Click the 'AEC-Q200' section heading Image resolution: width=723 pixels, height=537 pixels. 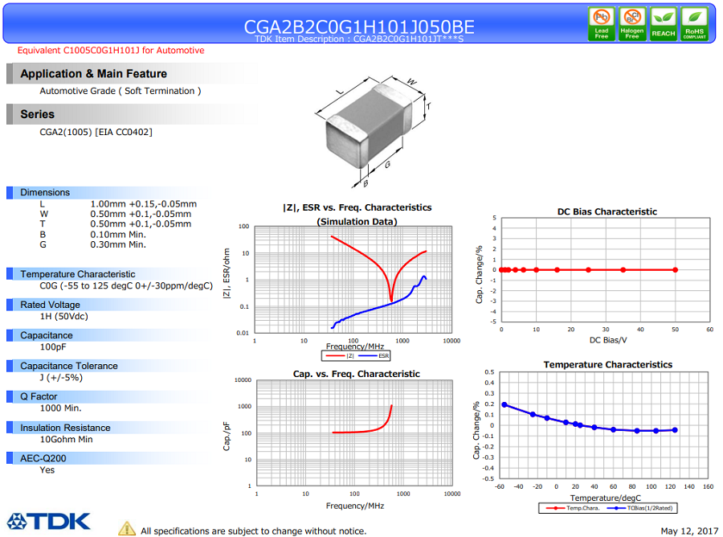(43, 458)
